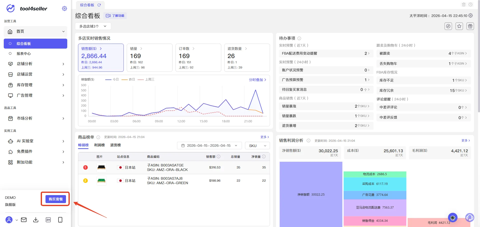Click the info icon beside 净销量 column
480x227 pixels.
(264, 156)
